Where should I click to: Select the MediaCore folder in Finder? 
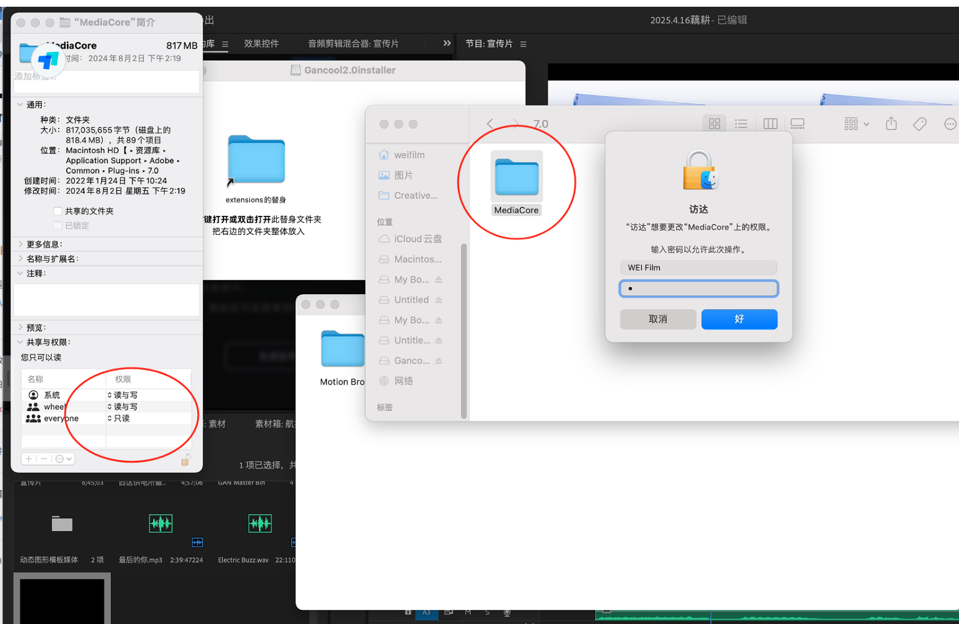click(x=516, y=182)
